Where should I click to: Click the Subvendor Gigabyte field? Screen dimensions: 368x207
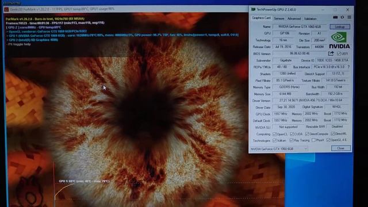285,60
